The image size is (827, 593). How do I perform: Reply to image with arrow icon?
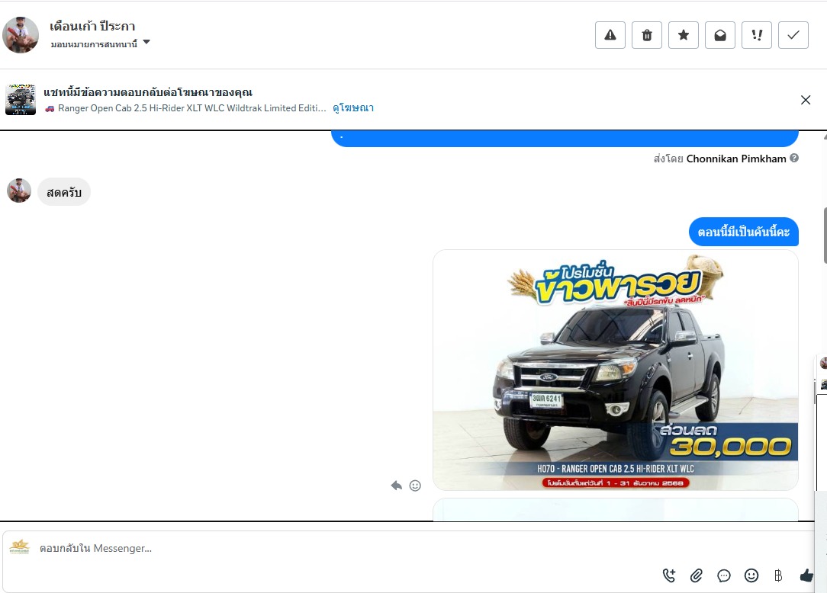pyautogui.click(x=397, y=486)
